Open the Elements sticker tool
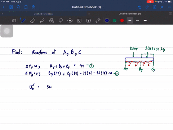Image resolution: width=173 pixels, height=130 pixels. point(70,21)
